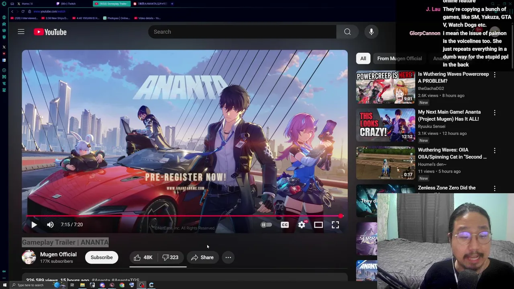The width and height of the screenshot is (514, 289).
Task: Open the 4:40 YIXUAN bookmark
Action: tap(86, 18)
